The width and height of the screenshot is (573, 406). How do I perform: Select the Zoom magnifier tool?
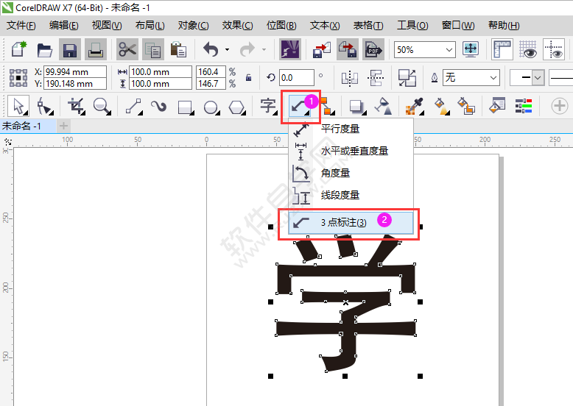point(102,106)
